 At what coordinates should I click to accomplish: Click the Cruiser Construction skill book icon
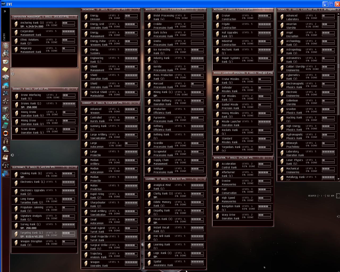(218, 17)
